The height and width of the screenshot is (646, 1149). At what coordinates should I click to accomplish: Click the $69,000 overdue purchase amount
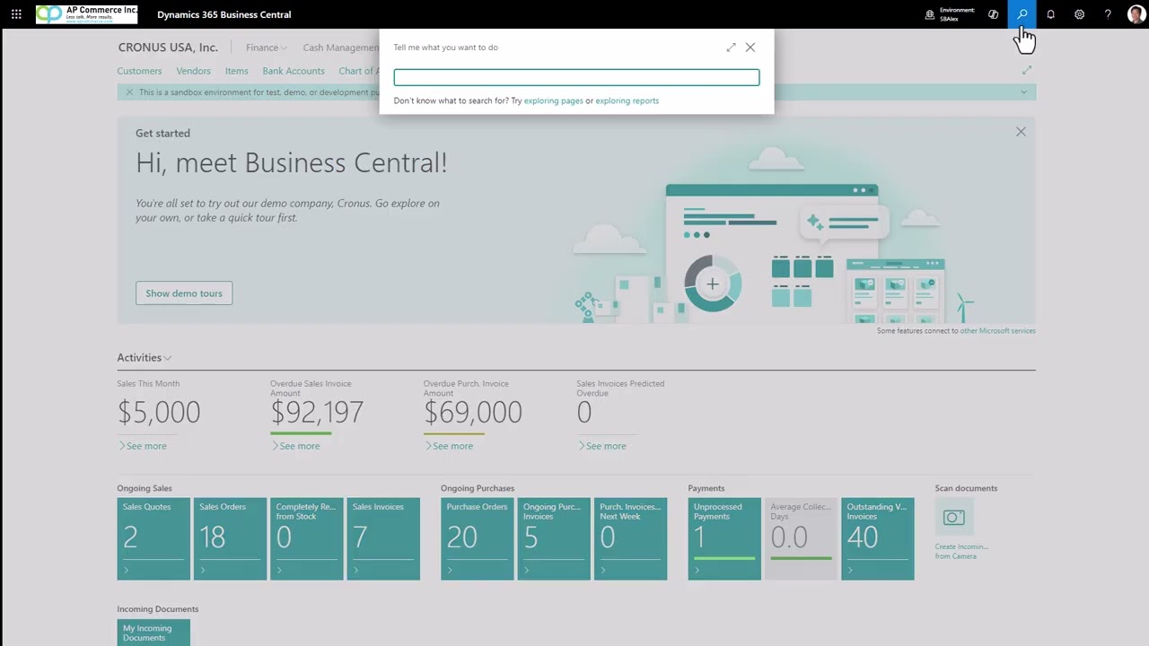pos(473,412)
